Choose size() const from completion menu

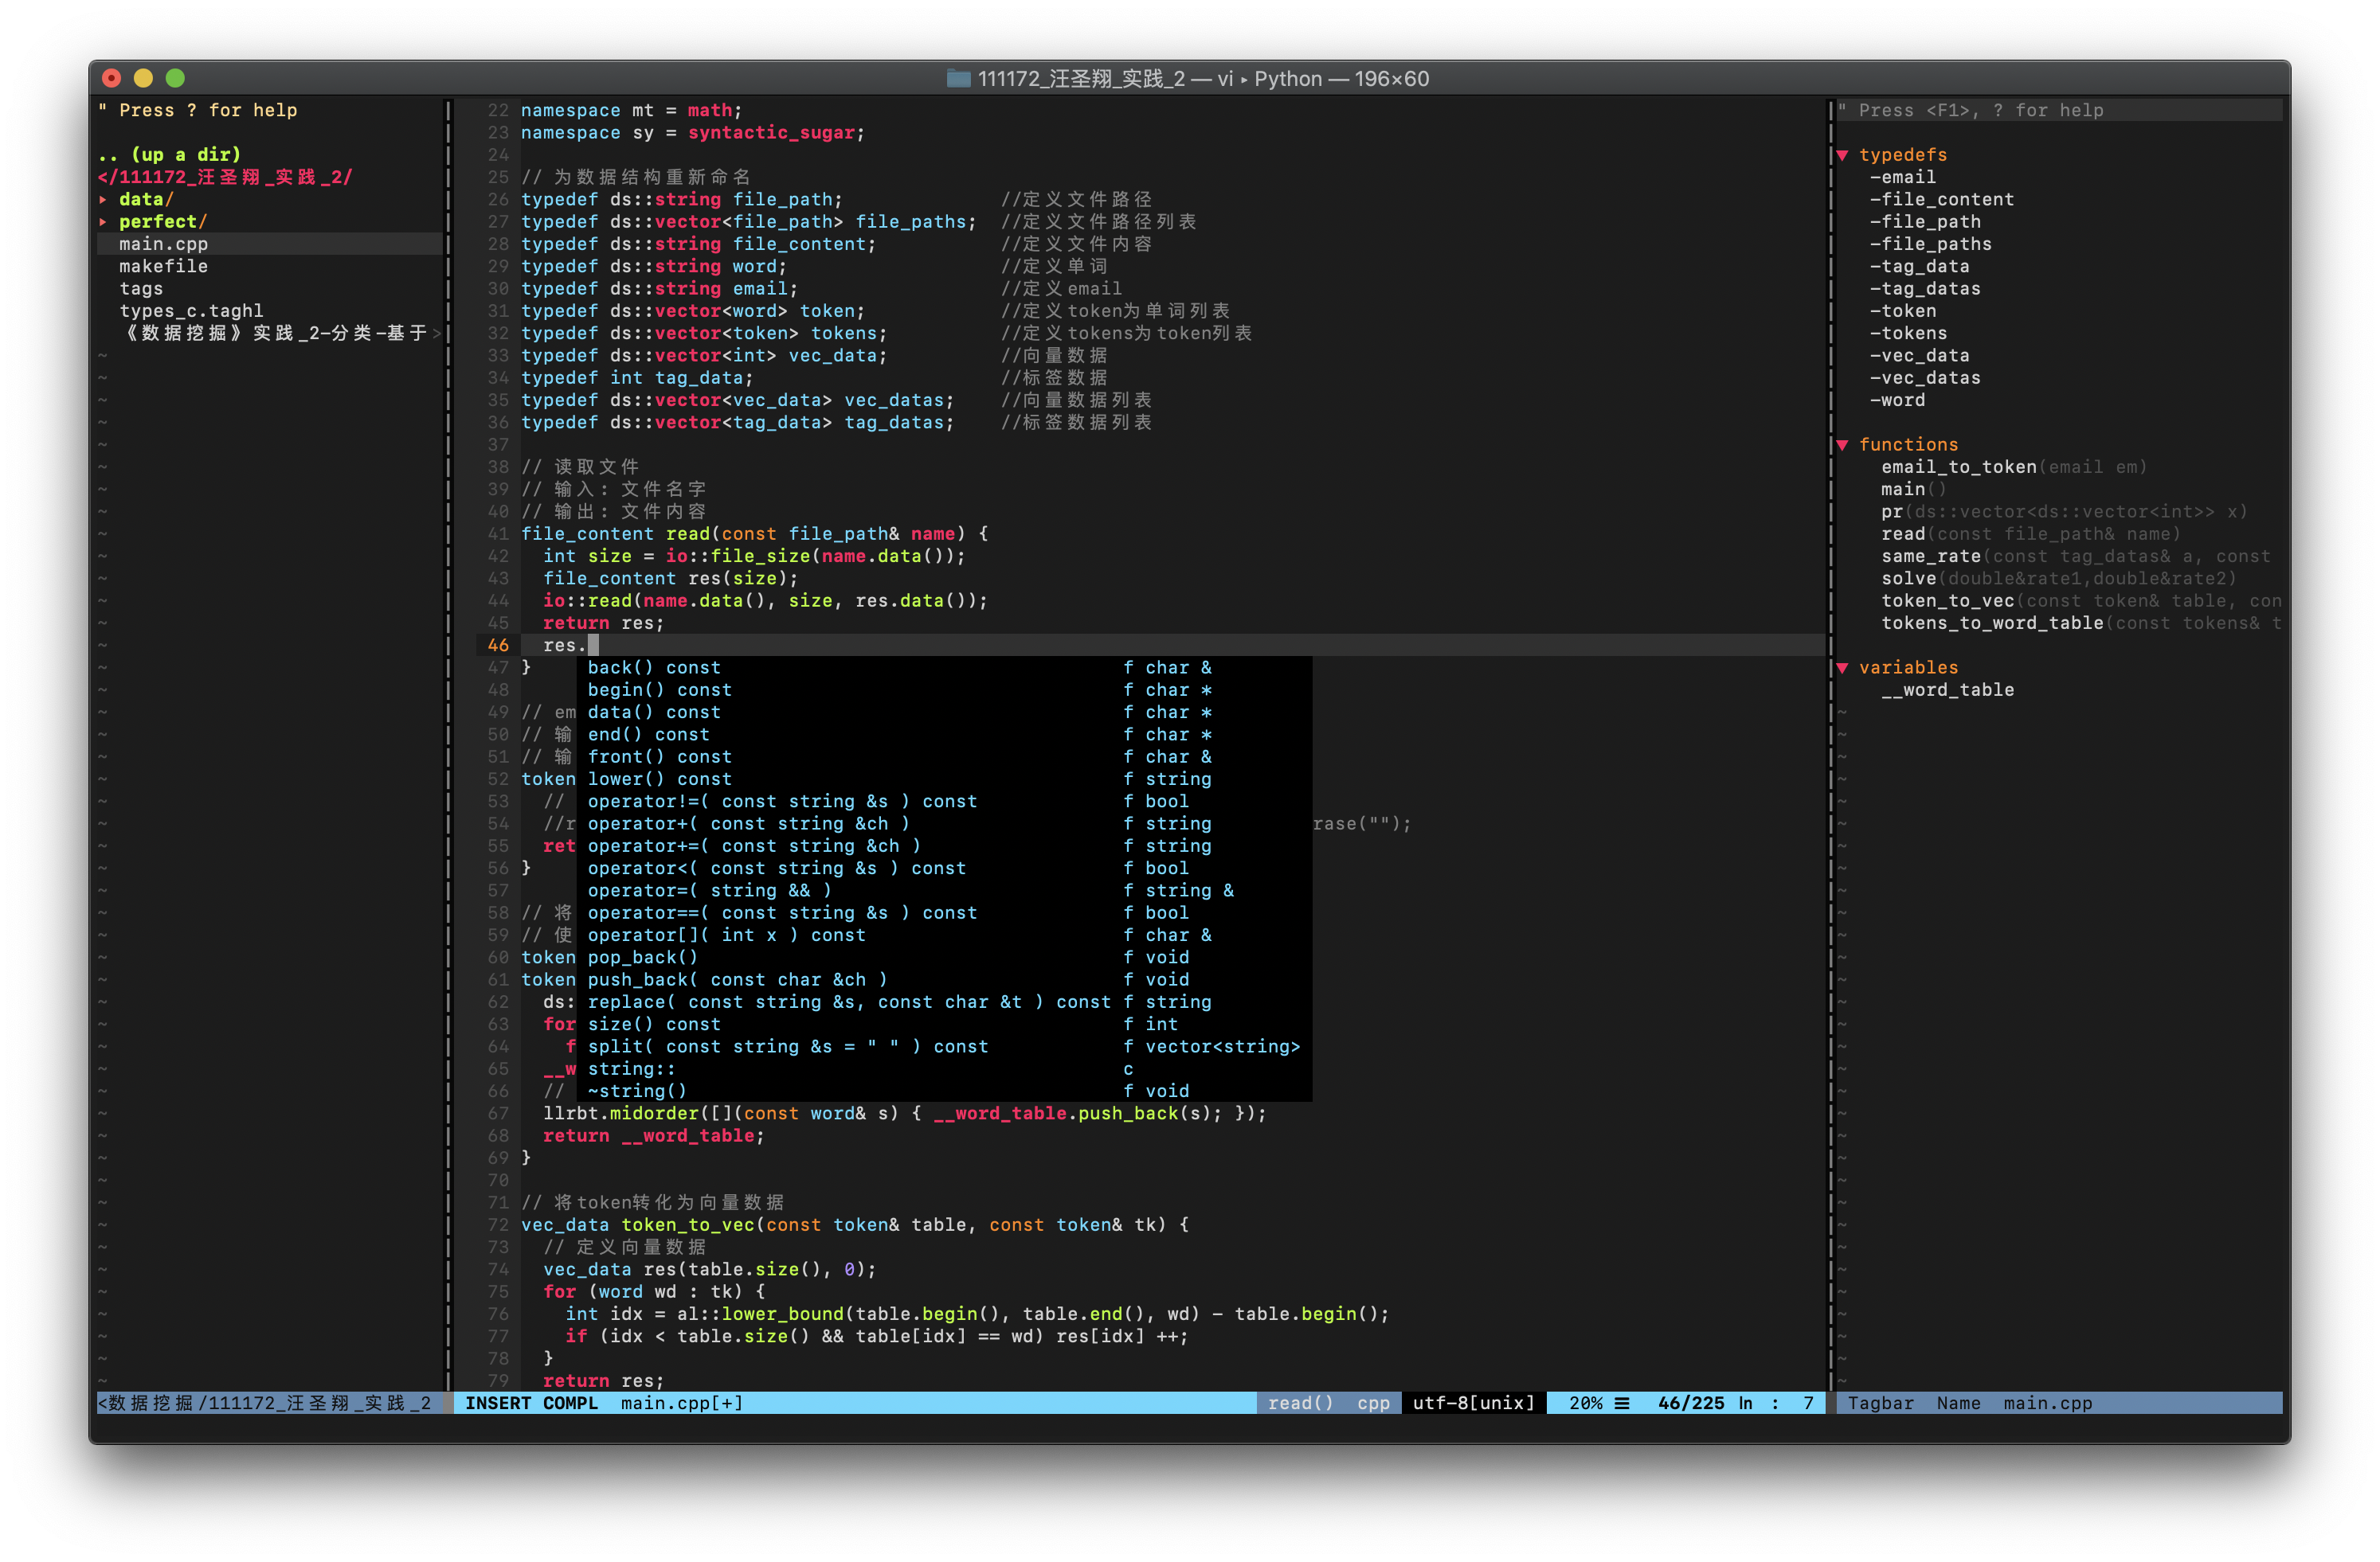(653, 1025)
